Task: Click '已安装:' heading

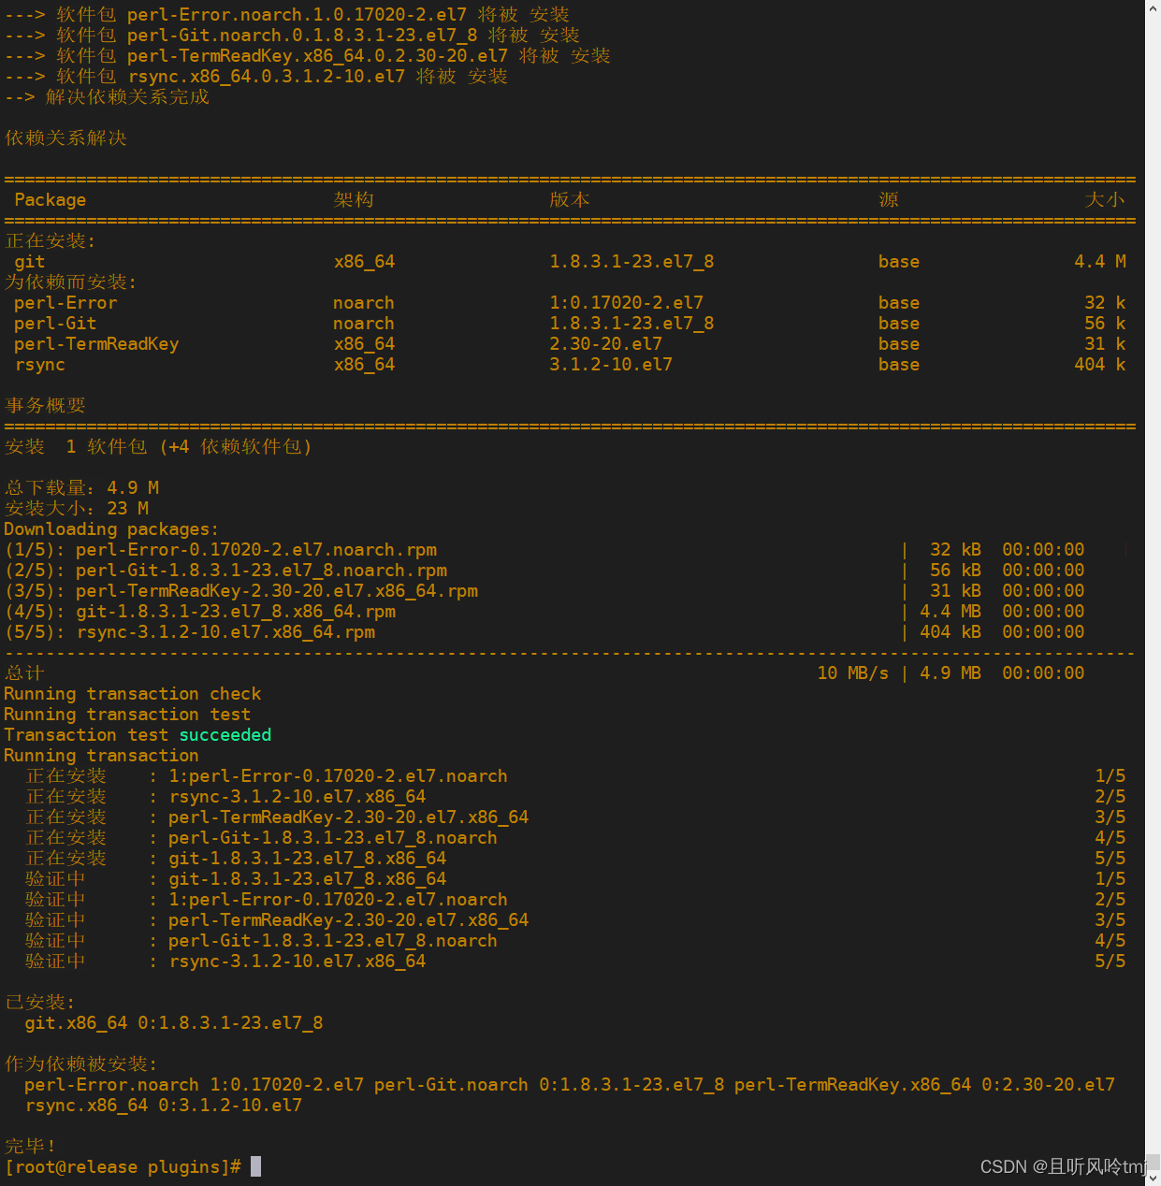Action: [x=39, y=1002]
